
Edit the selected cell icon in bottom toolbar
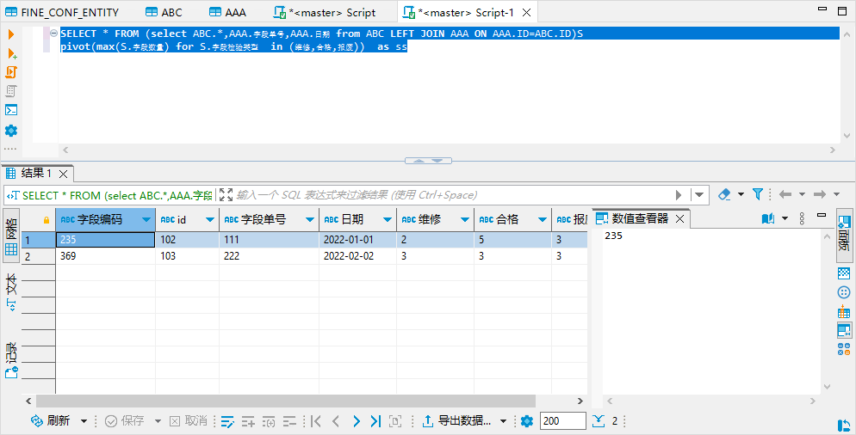pyautogui.click(x=227, y=421)
